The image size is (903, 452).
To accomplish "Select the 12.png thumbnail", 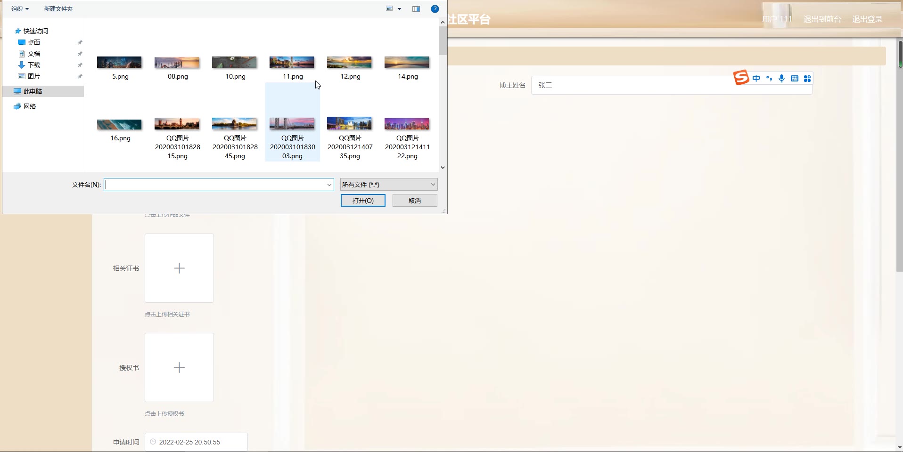I will point(349,62).
